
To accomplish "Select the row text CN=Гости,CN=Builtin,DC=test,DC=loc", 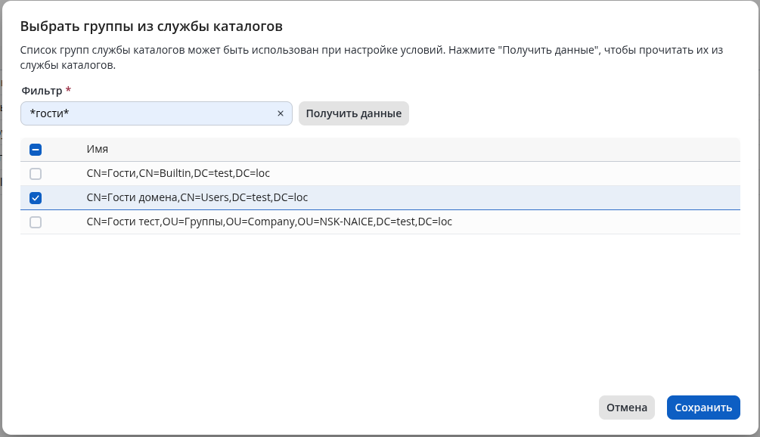I will (178, 174).
